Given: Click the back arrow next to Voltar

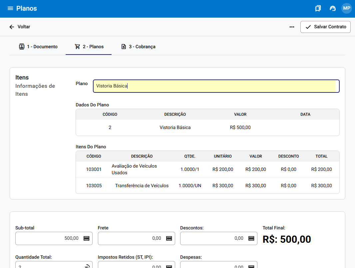Looking at the screenshot, I should coord(12,27).
